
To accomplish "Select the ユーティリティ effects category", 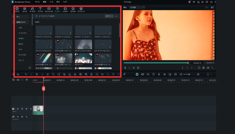I will (x=22, y=33).
